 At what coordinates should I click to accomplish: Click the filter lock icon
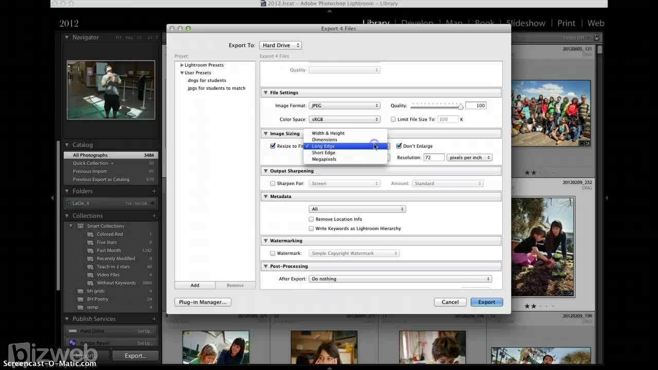[597, 38]
